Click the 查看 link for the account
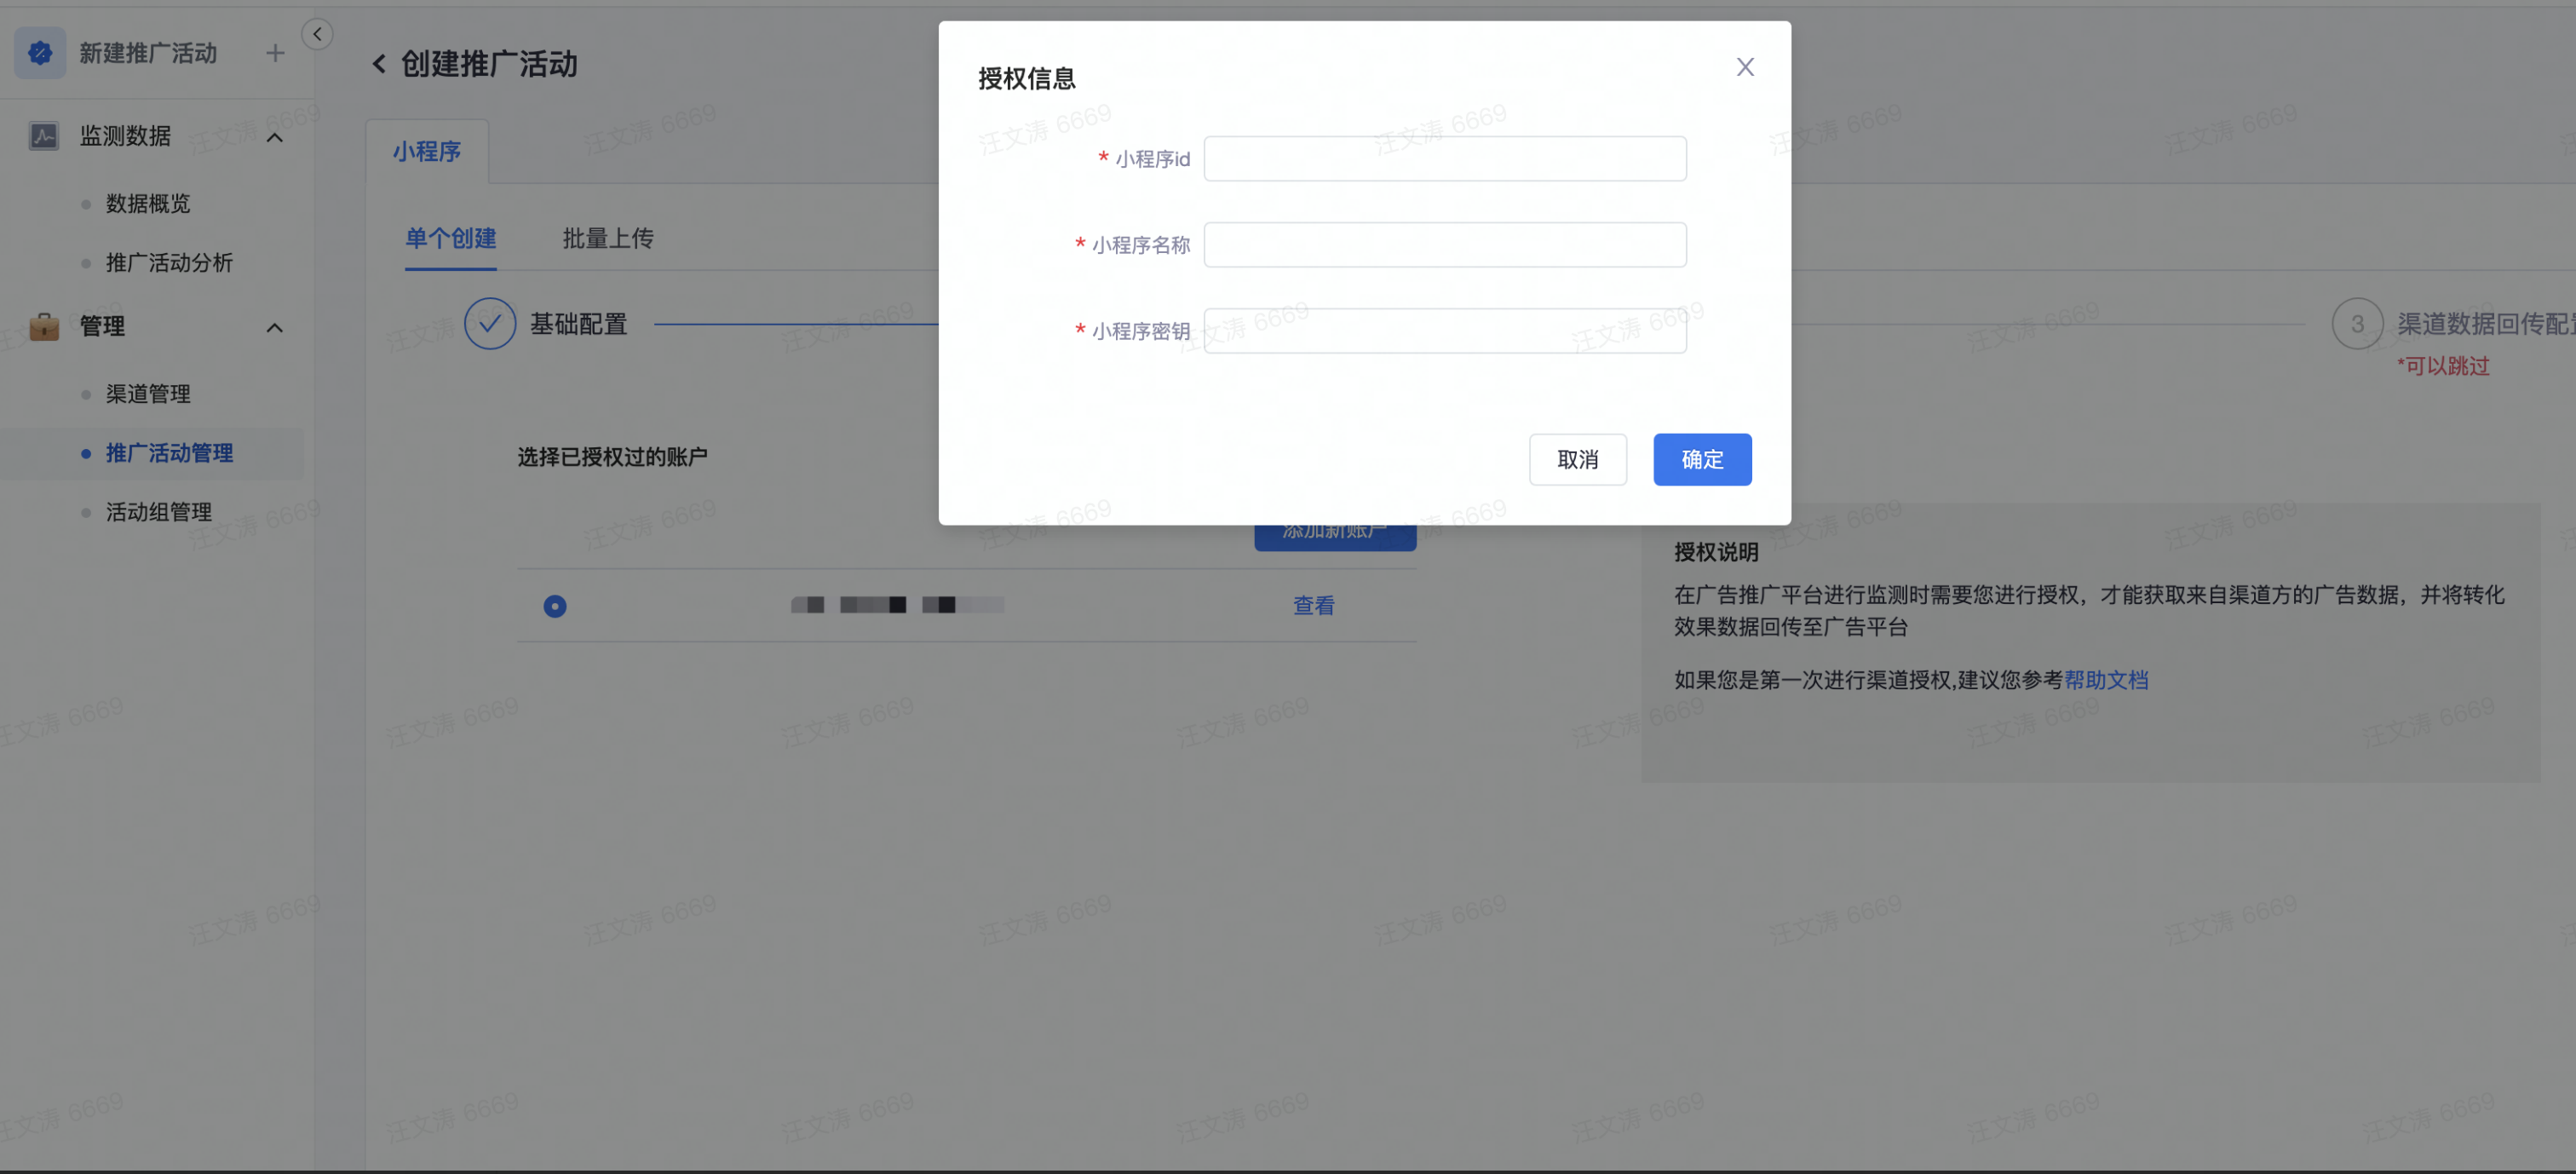Viewport: 2576px width, 1174px height. click(1313, 605)
